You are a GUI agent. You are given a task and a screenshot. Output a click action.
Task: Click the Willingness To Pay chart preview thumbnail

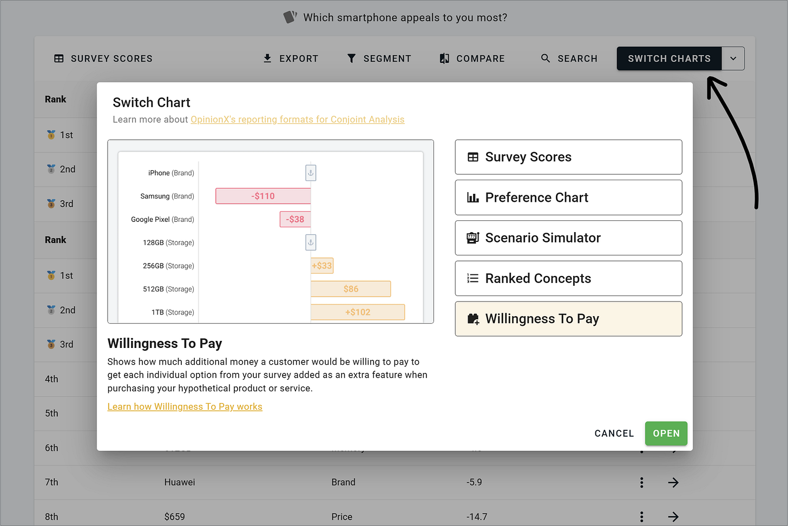[x=271, y=232]
